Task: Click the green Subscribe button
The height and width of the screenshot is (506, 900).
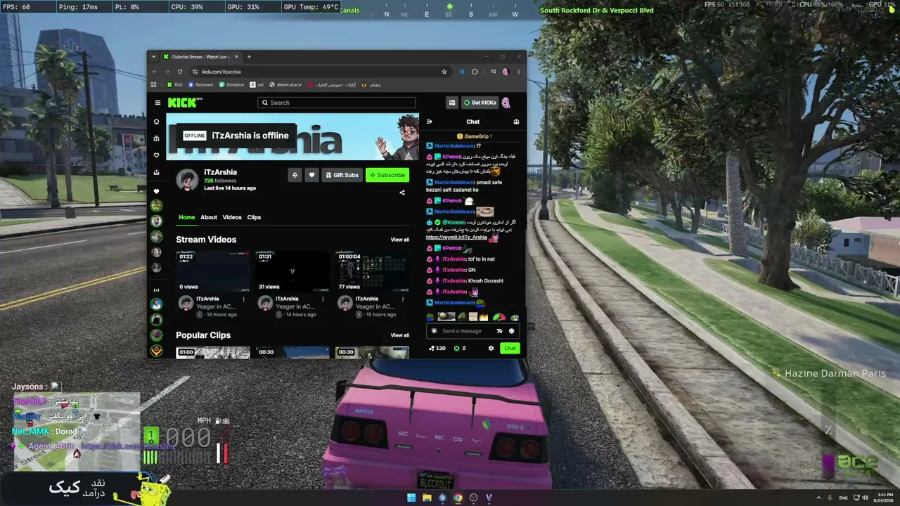Action: click(x=387, y=175)
